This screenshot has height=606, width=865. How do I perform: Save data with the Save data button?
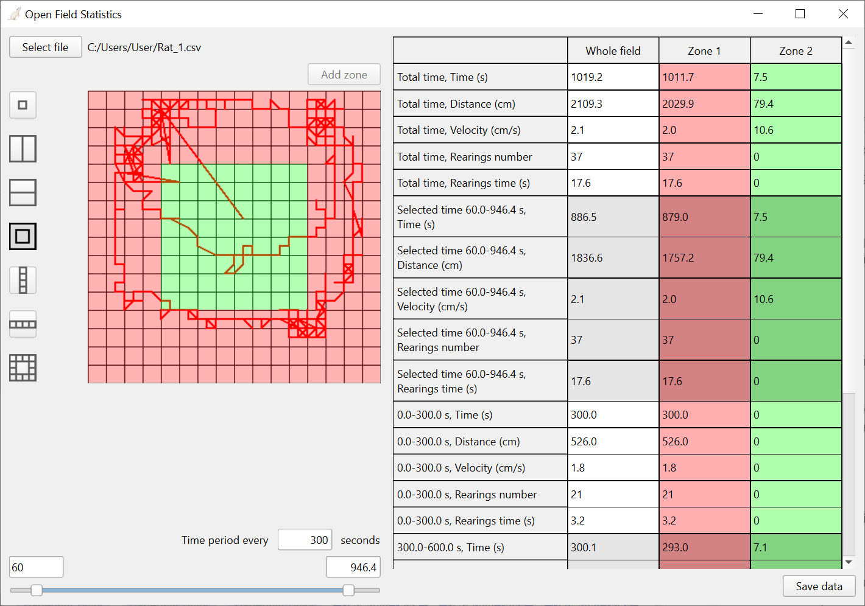coord(819,586)
